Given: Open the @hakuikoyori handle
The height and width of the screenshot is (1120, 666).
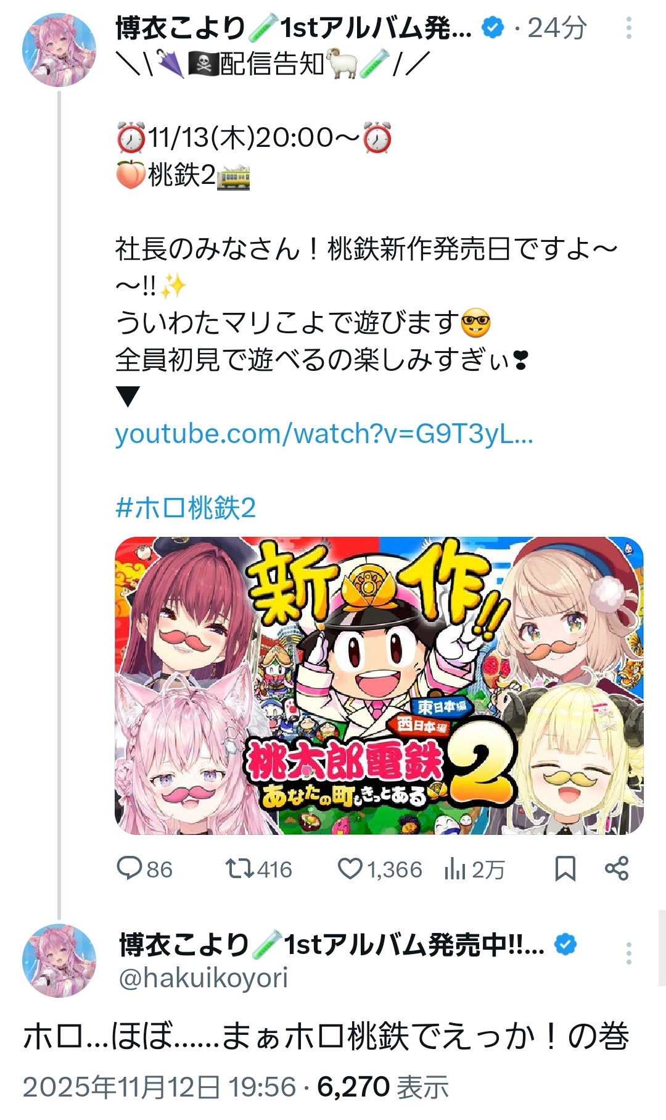Looking at the screenshot, I should tap(203, 978).
